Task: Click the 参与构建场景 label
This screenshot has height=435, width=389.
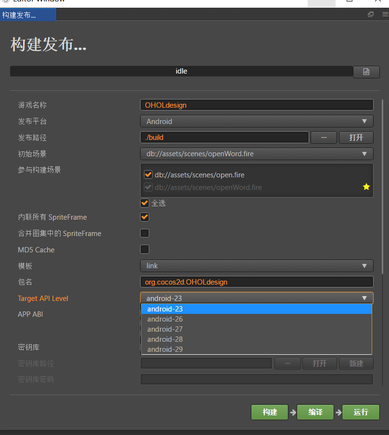Action: tap(39, 170)
